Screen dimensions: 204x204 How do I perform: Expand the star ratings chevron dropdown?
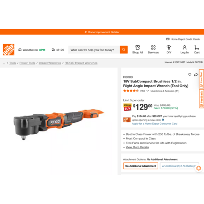coord(148,91)
